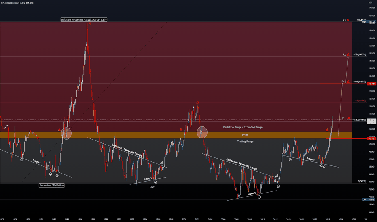Select the red check mark at the 2002 peak

(198, 103)
